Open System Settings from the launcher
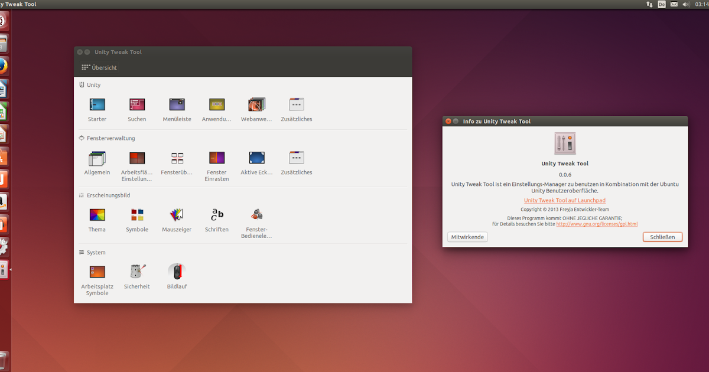This screenshot has height=372, width=709. (x=3, y=246)
